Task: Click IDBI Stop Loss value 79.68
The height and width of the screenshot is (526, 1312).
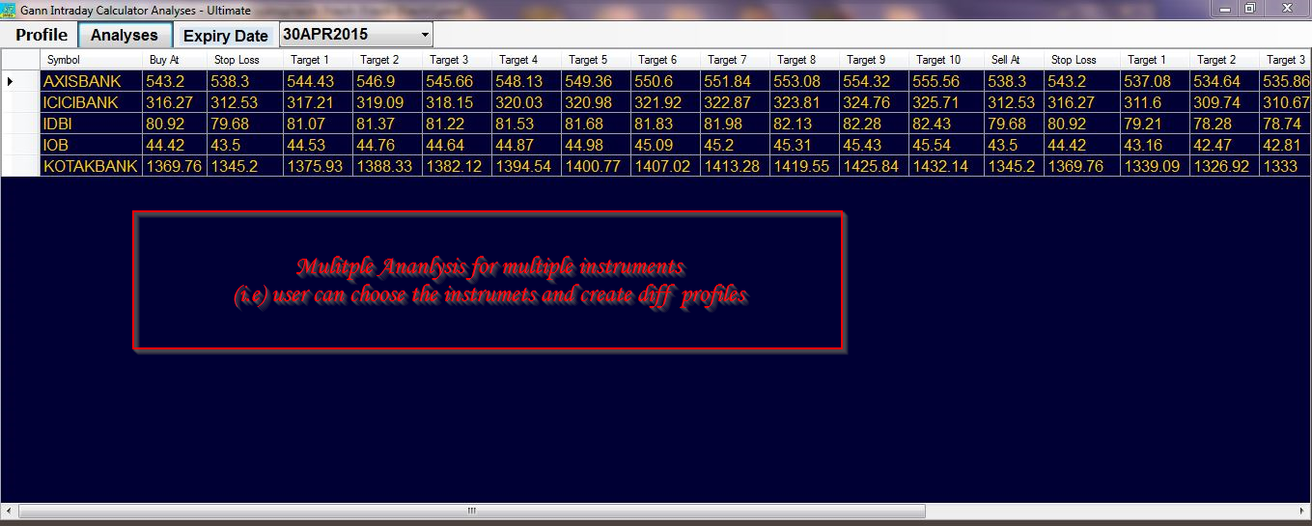Action: coord(245,124)
